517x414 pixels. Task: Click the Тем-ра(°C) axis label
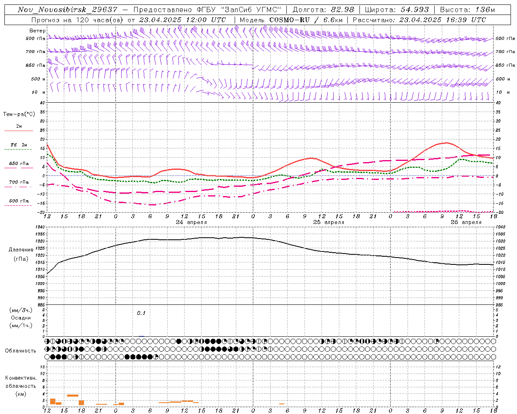click(x=19, y=114)
